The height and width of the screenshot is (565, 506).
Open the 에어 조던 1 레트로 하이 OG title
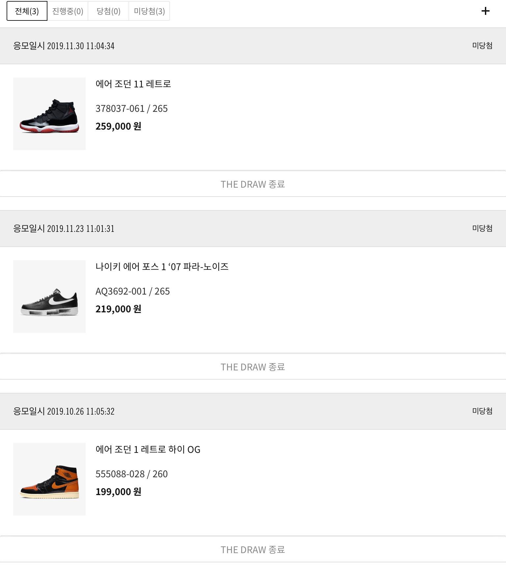click(148, 449)
